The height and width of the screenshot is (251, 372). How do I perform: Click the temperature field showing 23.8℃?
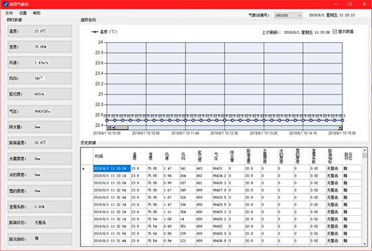point(40,31)
